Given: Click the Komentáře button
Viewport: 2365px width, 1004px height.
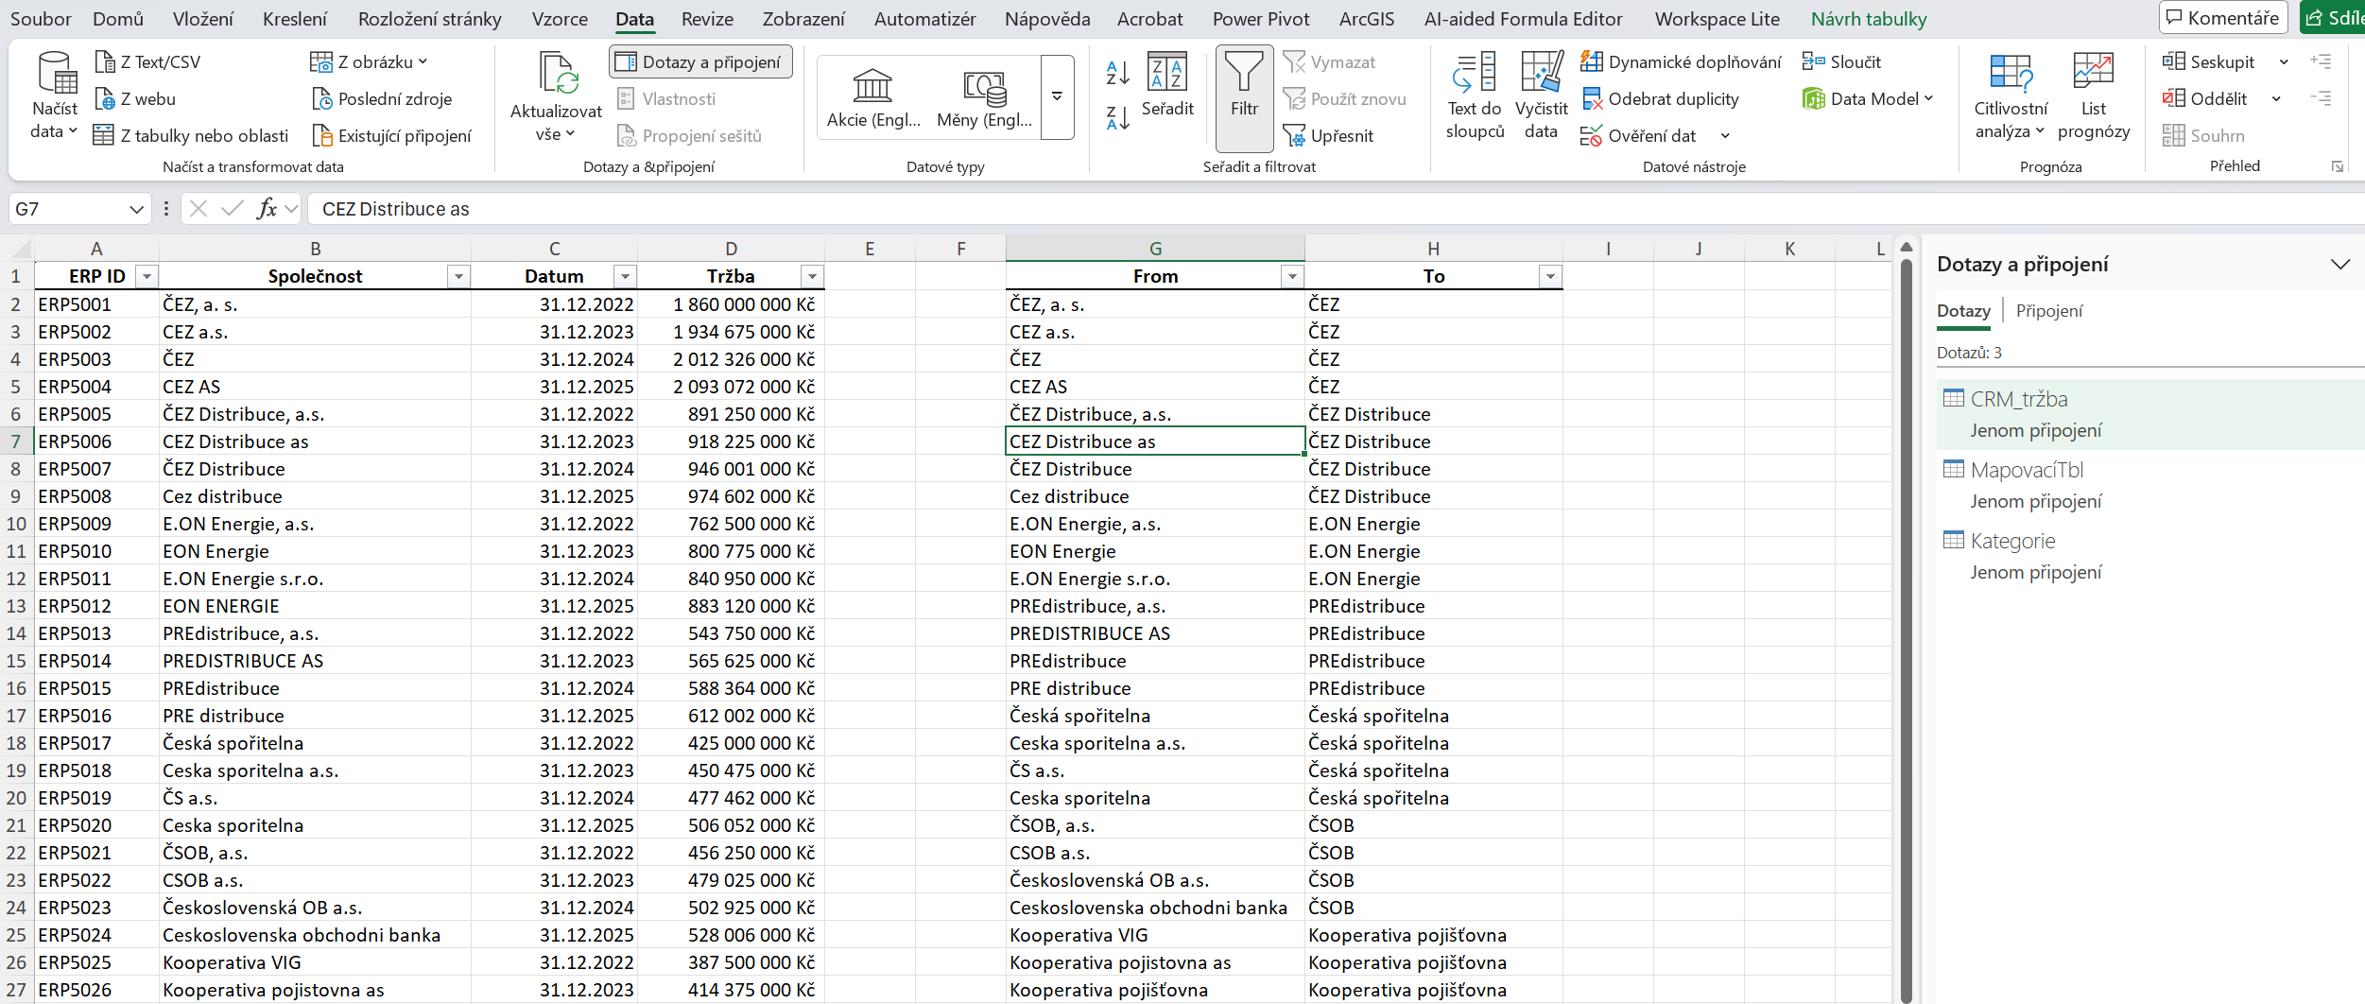Looking at the screenshot, I should (x=2221, y=18).
